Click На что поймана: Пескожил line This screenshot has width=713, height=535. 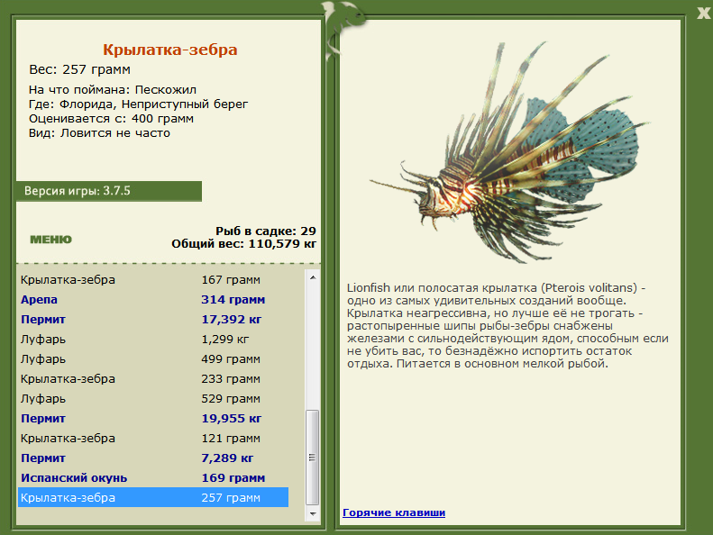coord(113,89)
